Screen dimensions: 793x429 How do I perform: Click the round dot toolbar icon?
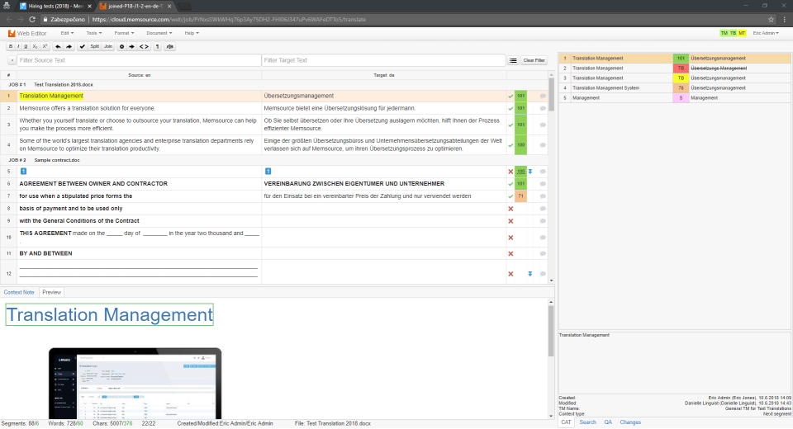pos(121,46)
